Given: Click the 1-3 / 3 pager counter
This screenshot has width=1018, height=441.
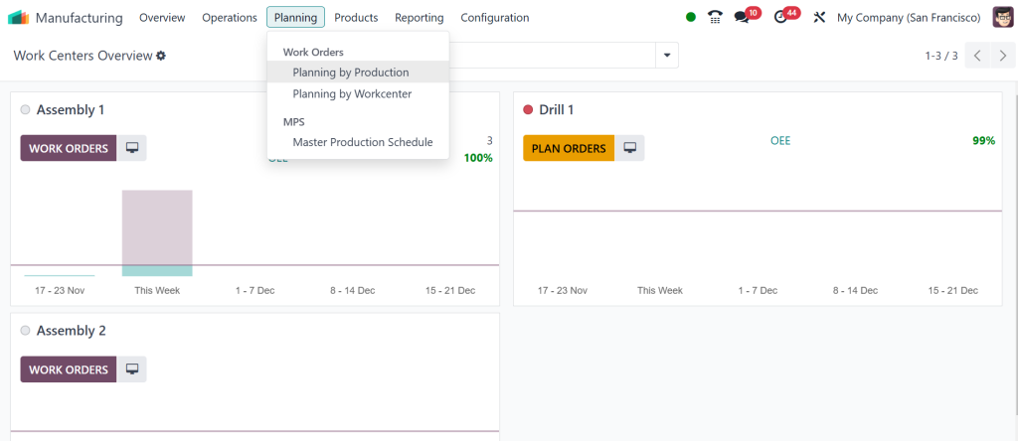Looking at the screenshot, I should tap(941, 56).
